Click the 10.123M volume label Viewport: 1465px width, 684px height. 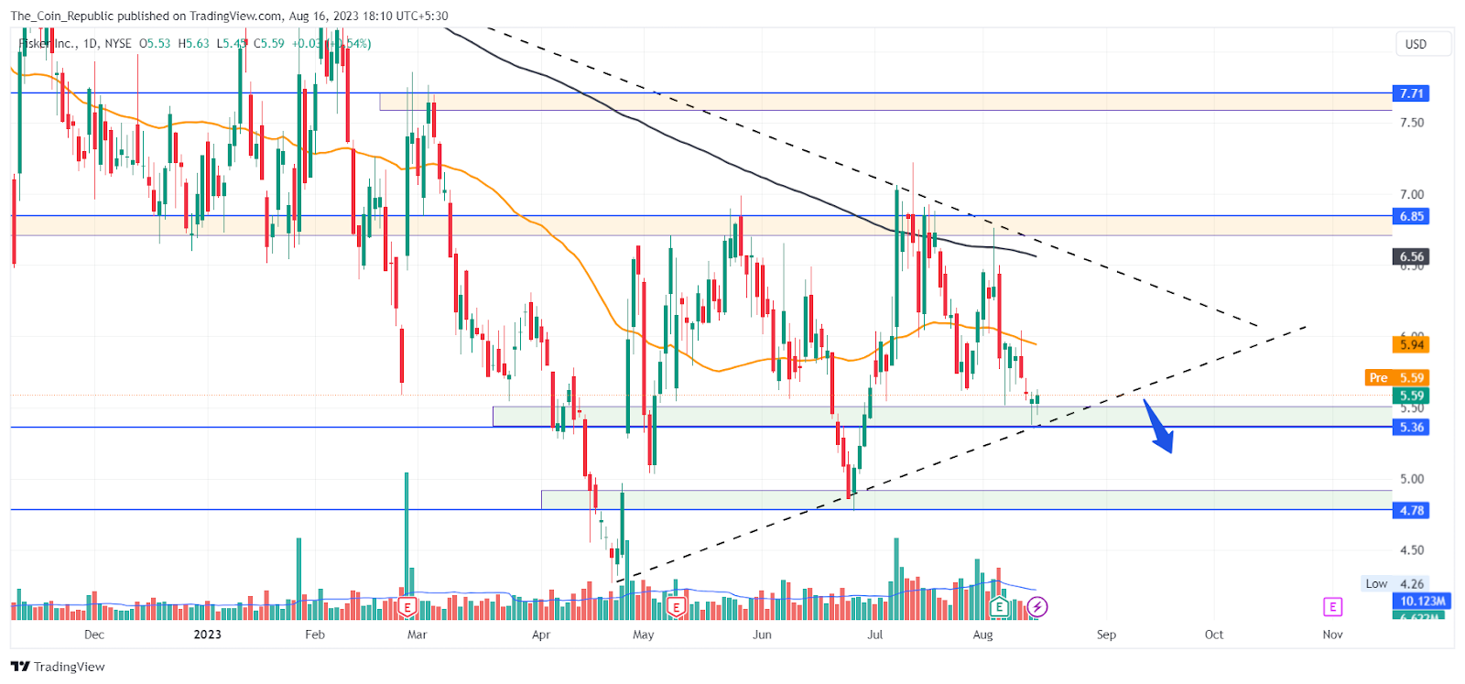1423,601
